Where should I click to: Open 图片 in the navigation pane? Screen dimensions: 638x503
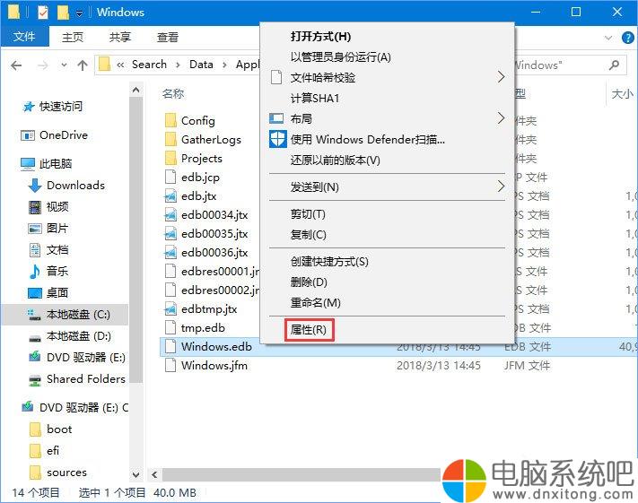48,229
